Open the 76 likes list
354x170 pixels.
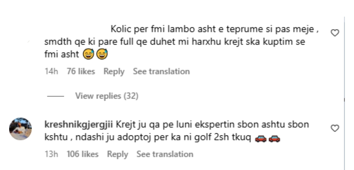click(x=81, y=71)
